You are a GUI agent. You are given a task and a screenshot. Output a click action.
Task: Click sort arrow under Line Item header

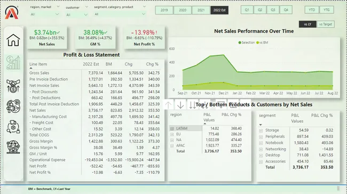[31, 68]
